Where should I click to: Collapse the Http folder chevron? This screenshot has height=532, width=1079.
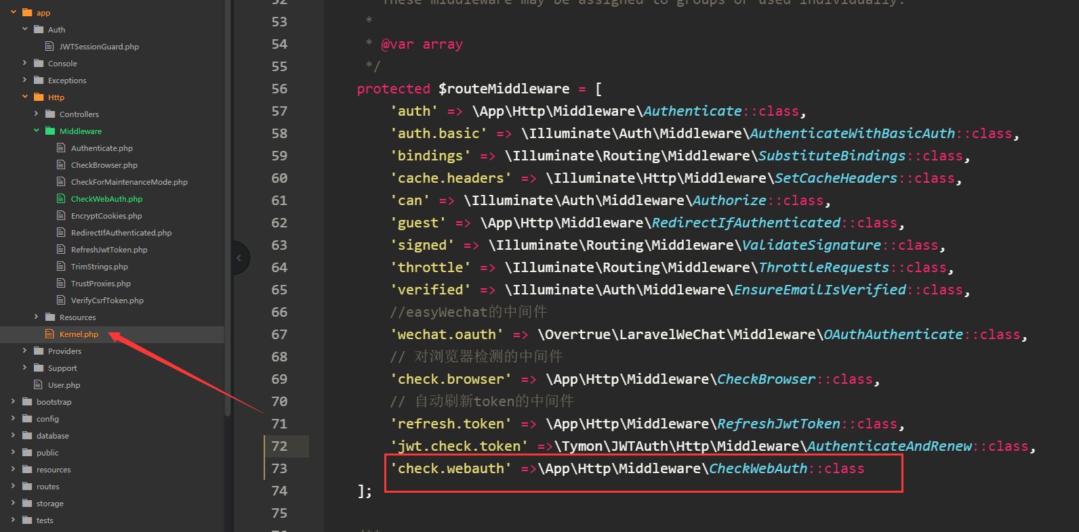coord(25,97)
